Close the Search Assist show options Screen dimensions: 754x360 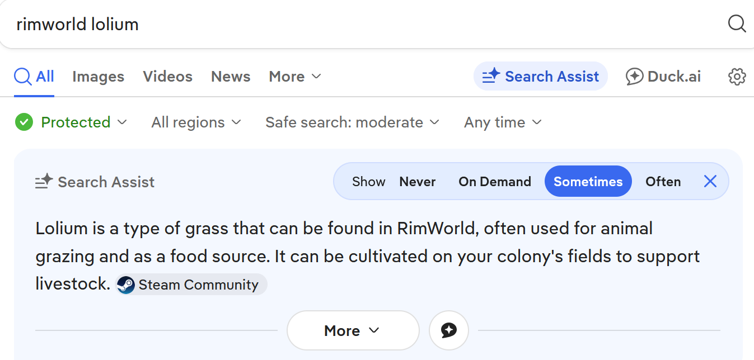[710, 181]
